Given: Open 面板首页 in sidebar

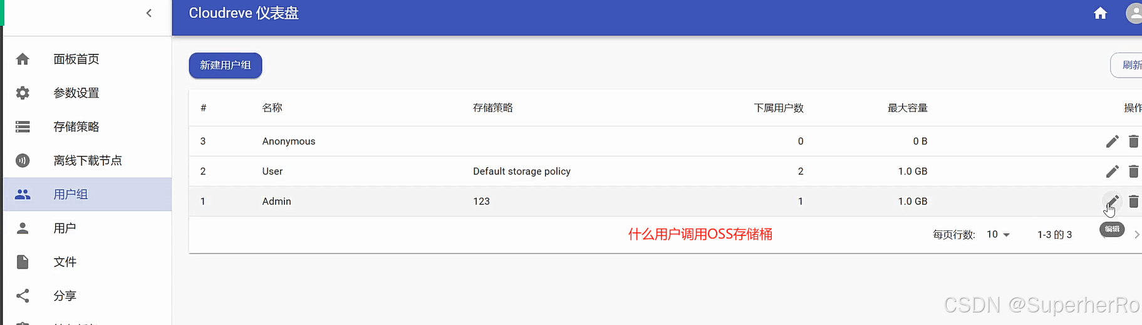Looking at the screenshot, I should [76, 59].
